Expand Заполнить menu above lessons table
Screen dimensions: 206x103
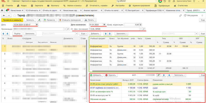coord(122,34)
